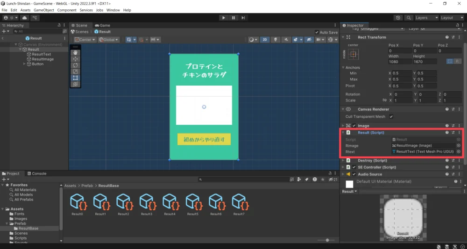Open the anchor presets box
Screen dimensions: 467x249
click(353, 54)
